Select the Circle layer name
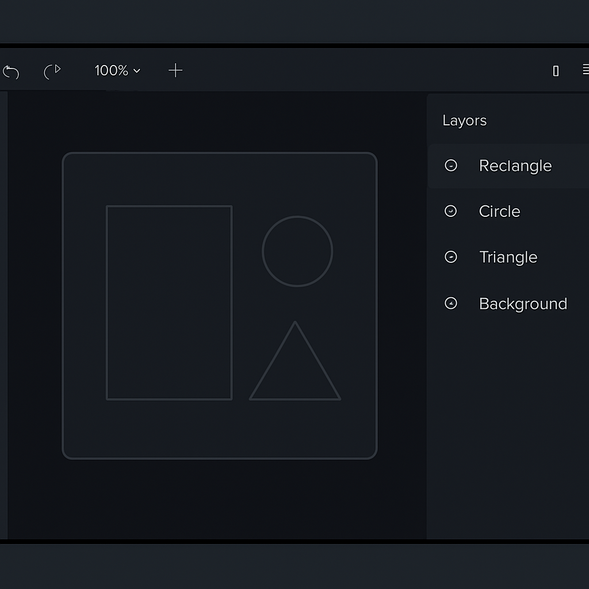This screenshot has height=589, width=589. tap(500, 212)
